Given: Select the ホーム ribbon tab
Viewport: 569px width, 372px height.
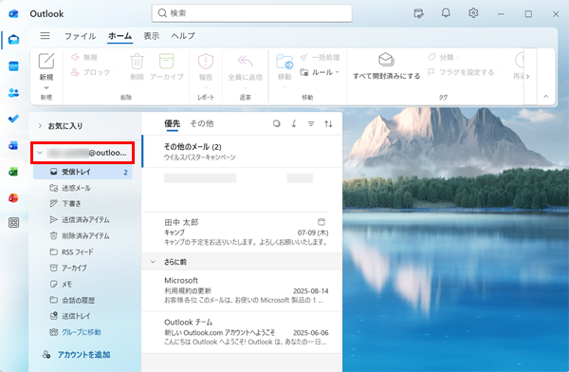Looking at the screenshot, I should (x=120, y=36).
